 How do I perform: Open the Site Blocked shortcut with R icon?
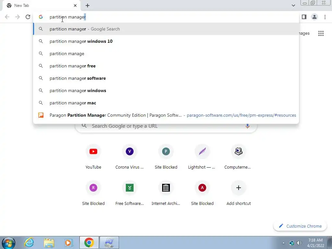(93, 193)
